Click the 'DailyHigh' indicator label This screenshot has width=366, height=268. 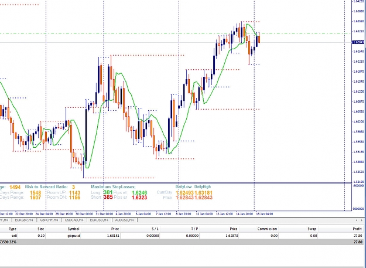pos(203,186)
